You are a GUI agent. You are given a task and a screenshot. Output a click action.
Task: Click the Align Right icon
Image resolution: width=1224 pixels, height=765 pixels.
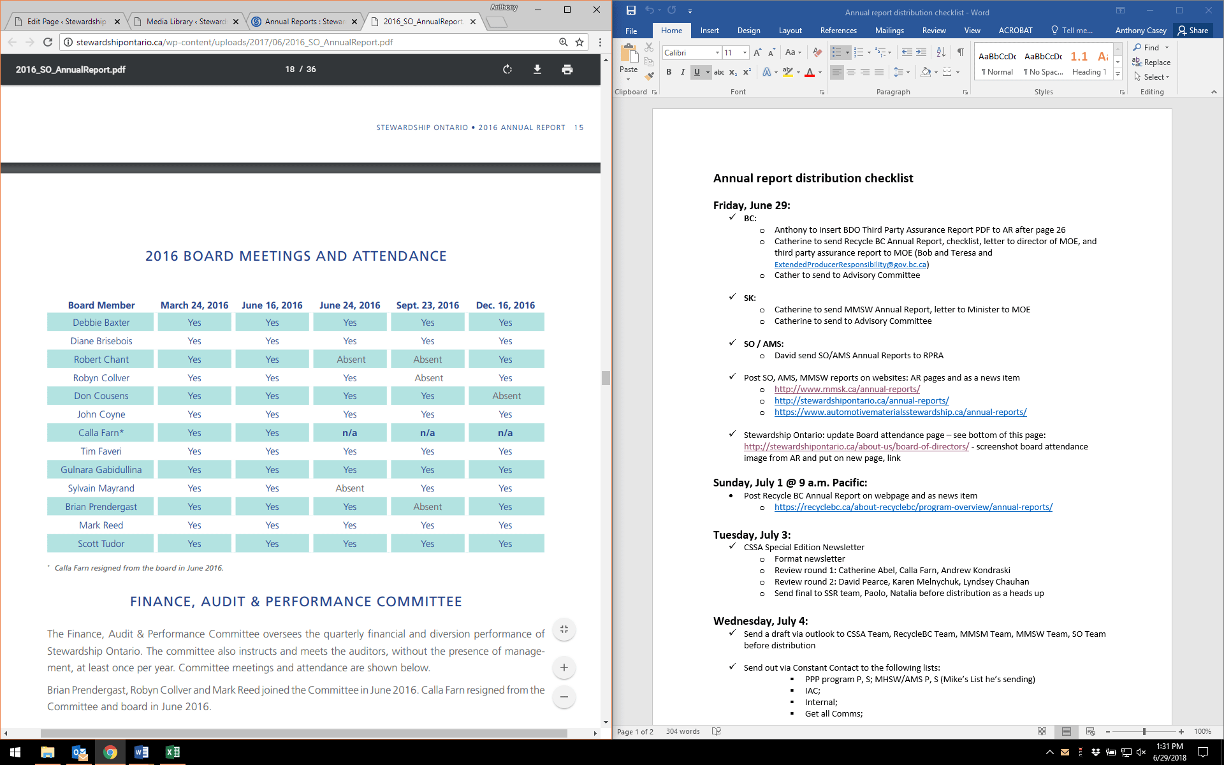pyautogui.click(x=865, y=72)
